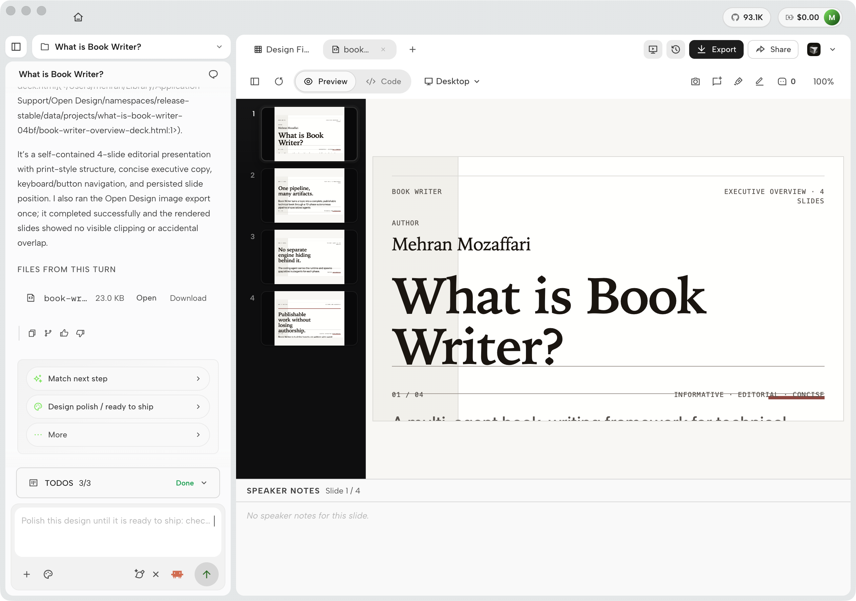This screenshot has height=601, width=856.
Task: Click the orange robot agent icon
Action: point(177,575)
